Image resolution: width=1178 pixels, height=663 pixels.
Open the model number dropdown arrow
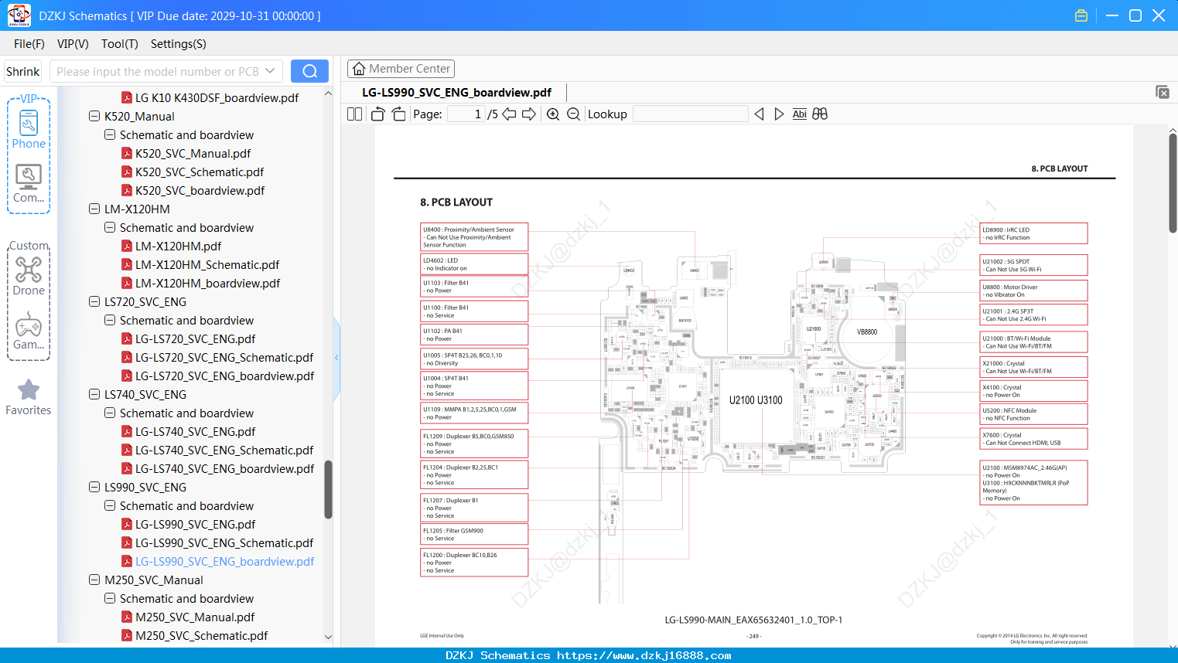click(270, 71)
